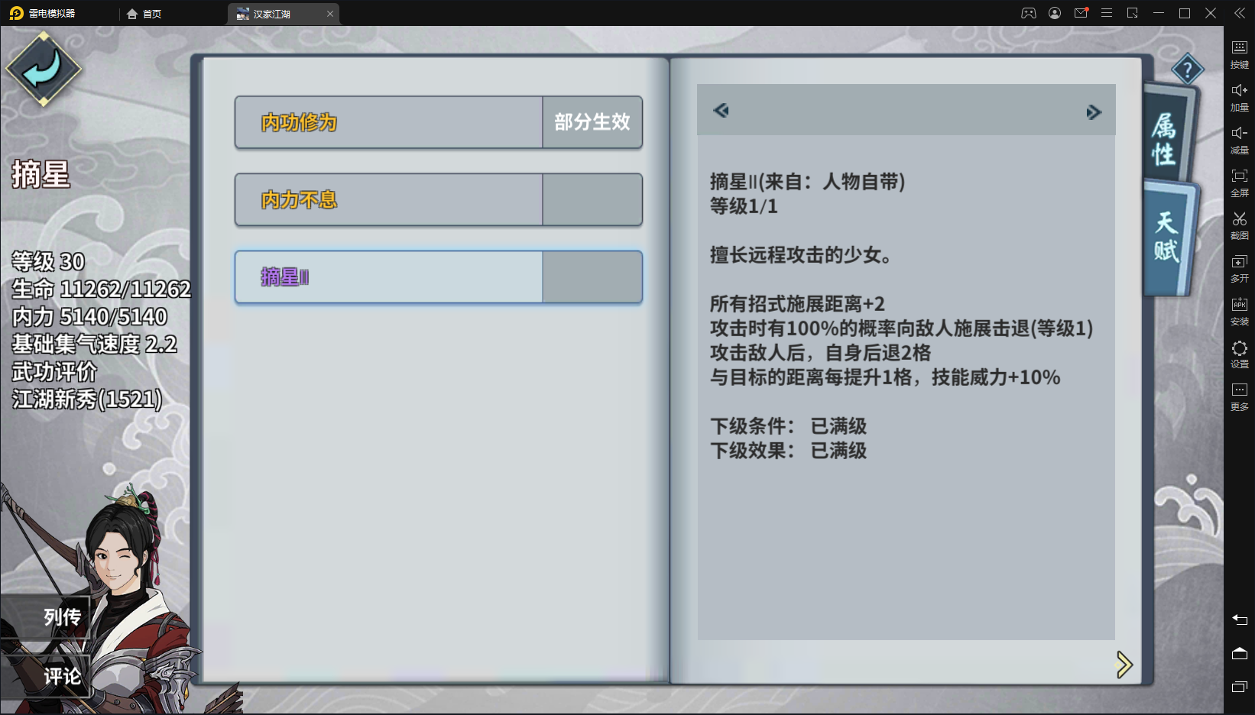Go to previous talent with left arrow

[x=721, y=111]
